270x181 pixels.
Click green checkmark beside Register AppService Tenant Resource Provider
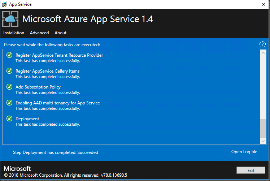9,55
